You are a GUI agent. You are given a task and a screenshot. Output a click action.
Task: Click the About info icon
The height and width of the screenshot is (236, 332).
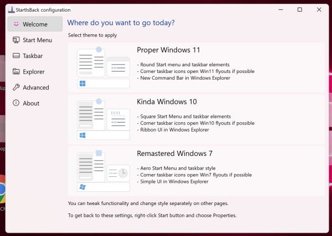pyautogui.click(x=16, y=103)
